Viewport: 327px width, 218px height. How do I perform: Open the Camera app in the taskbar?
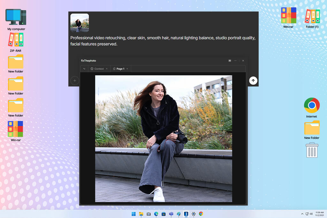tap(149, 214)
